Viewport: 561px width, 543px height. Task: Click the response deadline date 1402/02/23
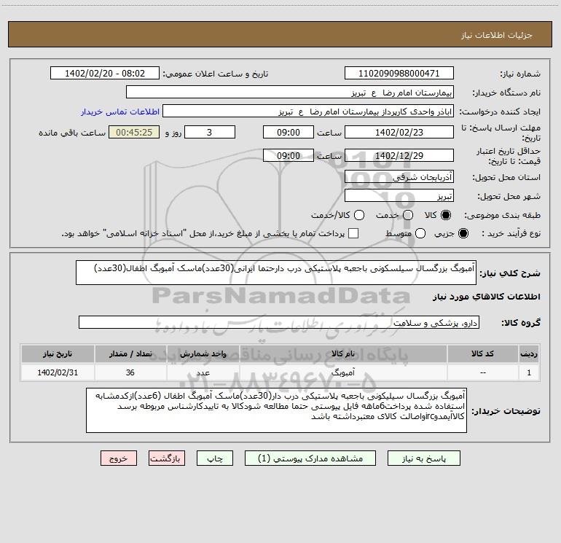(399, 132)
